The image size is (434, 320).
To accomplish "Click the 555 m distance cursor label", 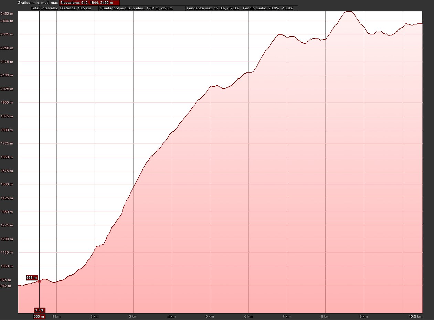I will tap(39, 316).
